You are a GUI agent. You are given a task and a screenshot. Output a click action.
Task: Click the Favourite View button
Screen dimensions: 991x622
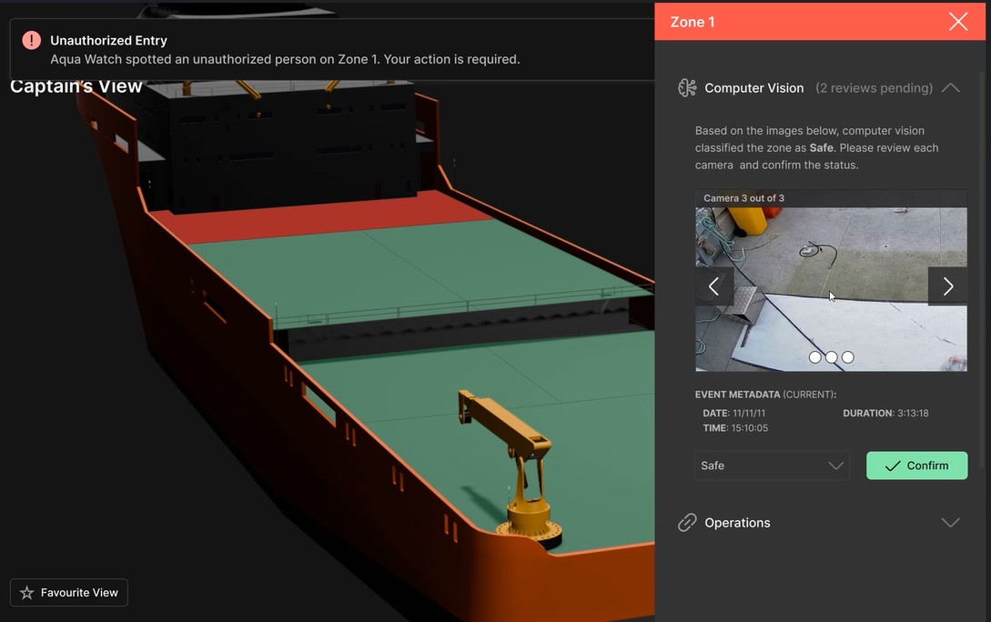(x=69, y=593)
